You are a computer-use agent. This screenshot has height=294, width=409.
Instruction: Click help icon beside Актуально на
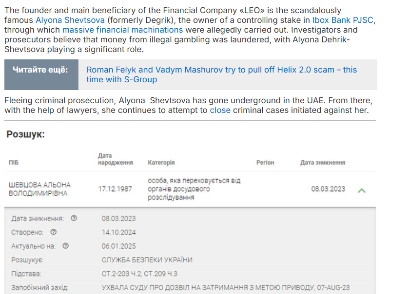click(65, 246)
